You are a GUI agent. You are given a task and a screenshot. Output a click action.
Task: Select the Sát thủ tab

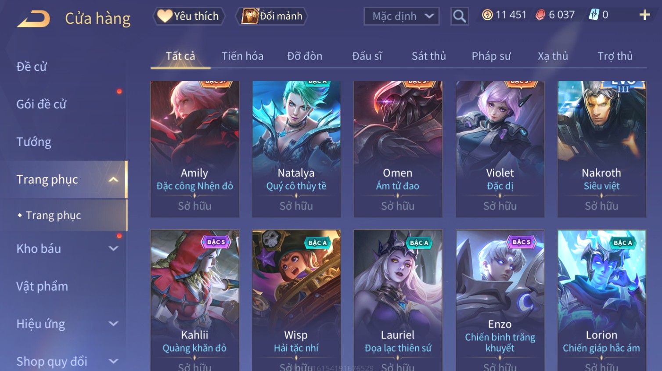tap(428, 56)
